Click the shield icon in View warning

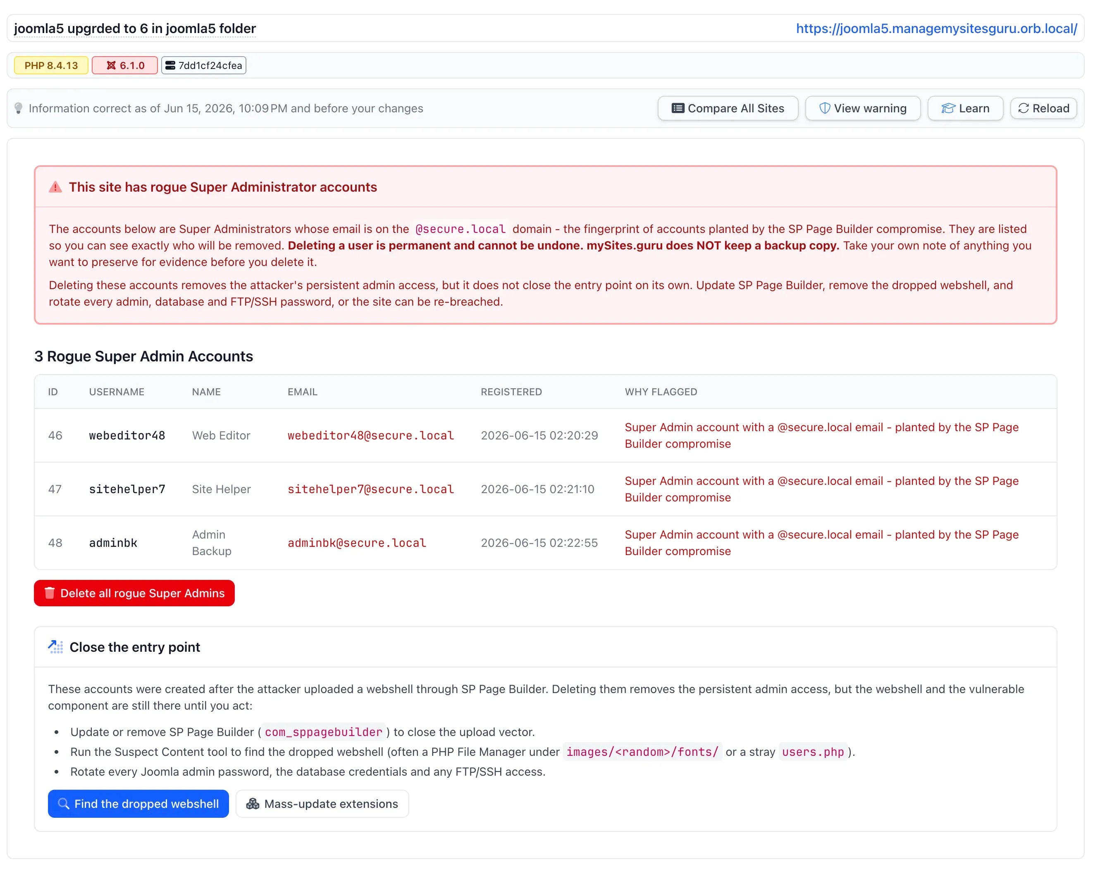pyautogui.click(x=824, y=108)
